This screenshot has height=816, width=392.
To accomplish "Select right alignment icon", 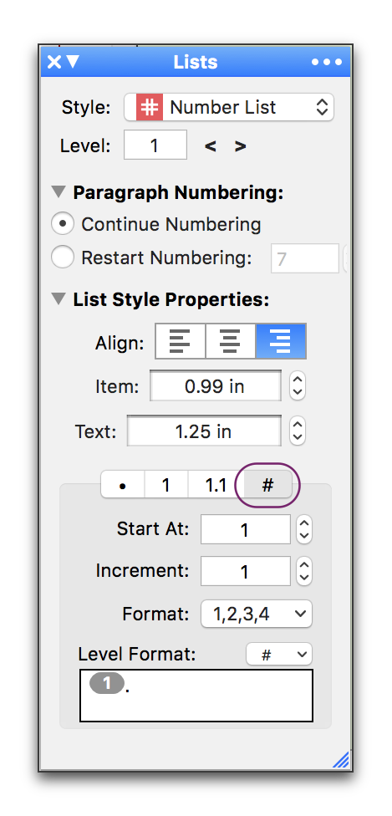I will (281, 341).
